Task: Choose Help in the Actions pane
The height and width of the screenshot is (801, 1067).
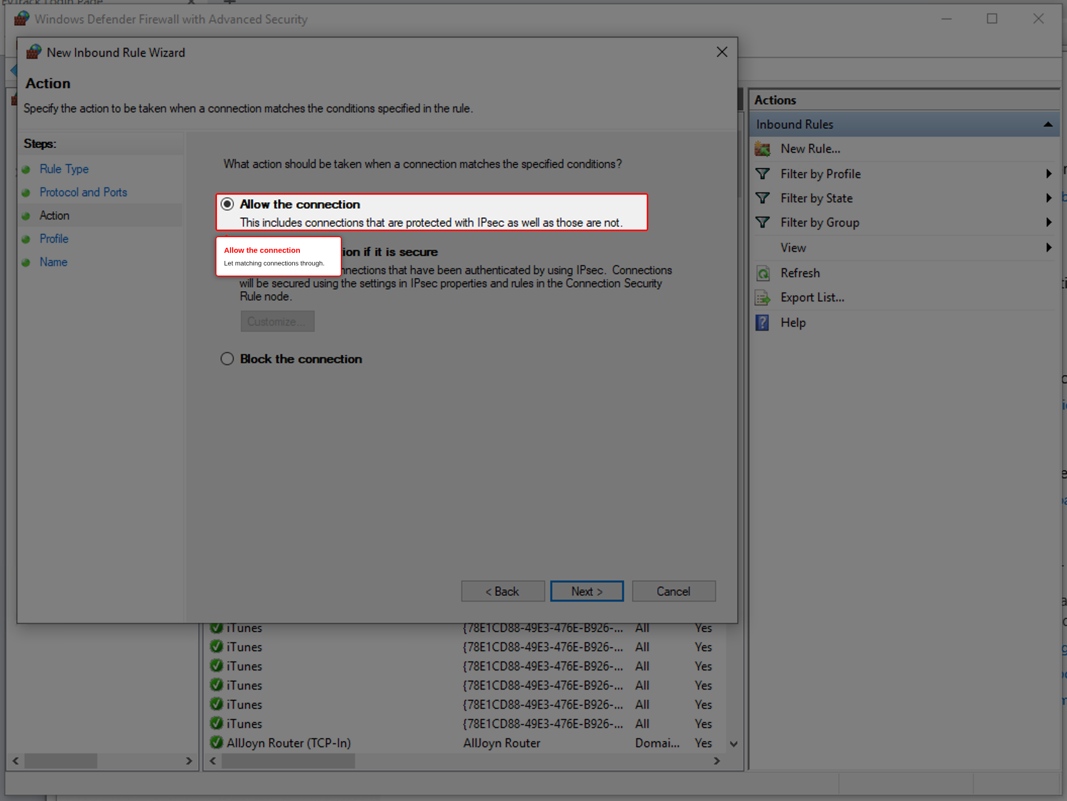Action: (793, 323)
